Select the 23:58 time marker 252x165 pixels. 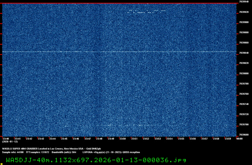click(216, 139)
